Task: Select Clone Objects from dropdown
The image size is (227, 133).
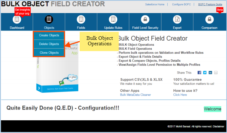Action: [x=49, y=53]
